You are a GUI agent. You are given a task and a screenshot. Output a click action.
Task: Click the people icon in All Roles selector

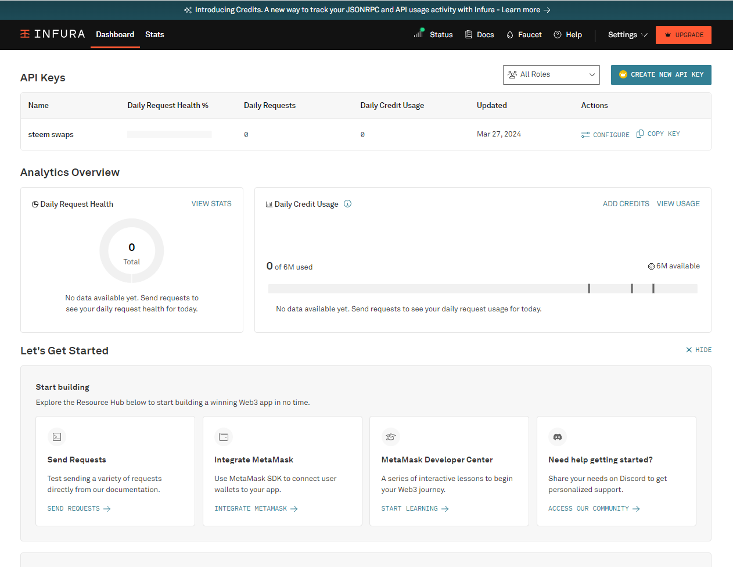[x=512, y=74]
